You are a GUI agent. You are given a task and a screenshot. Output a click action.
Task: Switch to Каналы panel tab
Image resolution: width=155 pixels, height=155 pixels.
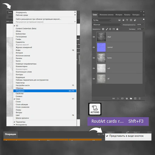point(127,15)
